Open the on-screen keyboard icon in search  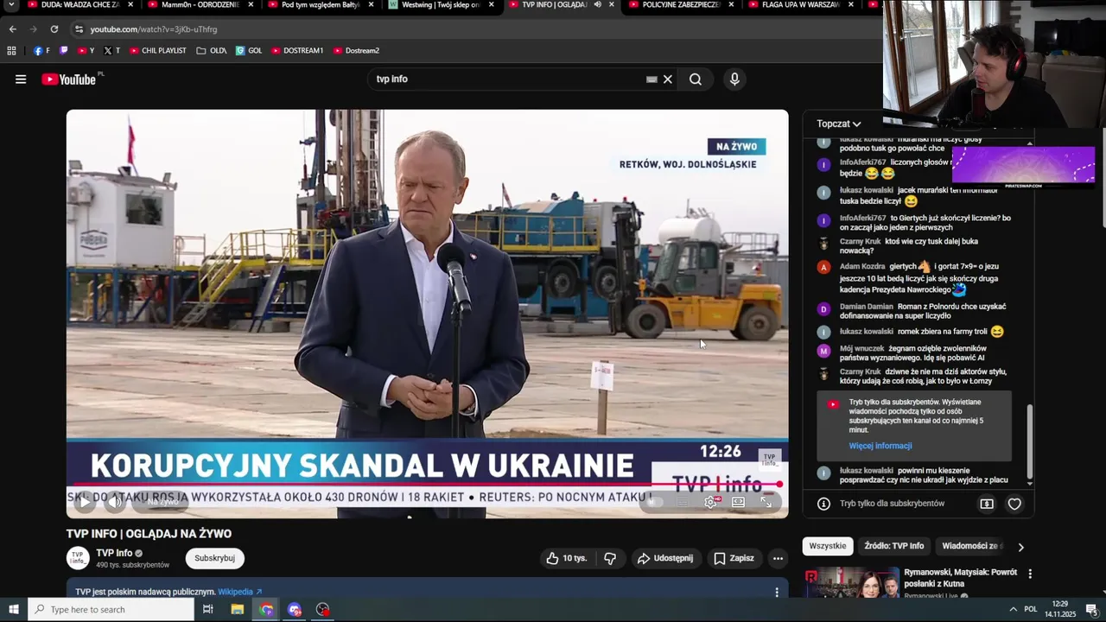652,79
